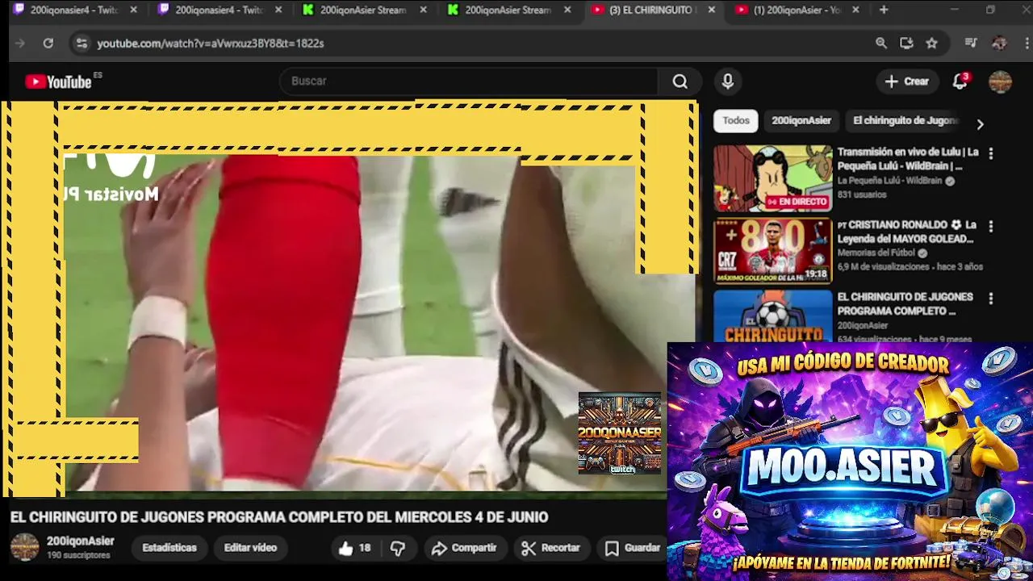Click the '831 usuarios' text
Image resolution: width=1033 pixels, height=581 pixels.
(x=862, y=194)
